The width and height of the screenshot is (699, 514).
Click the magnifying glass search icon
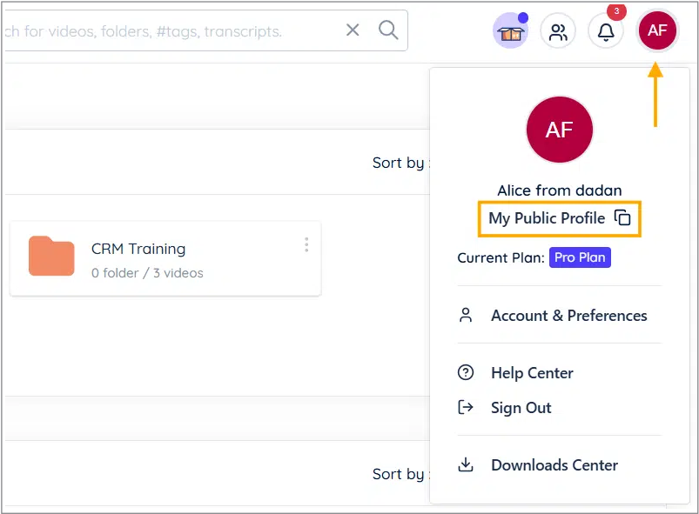pyautogui.click(x=388, y=30)
